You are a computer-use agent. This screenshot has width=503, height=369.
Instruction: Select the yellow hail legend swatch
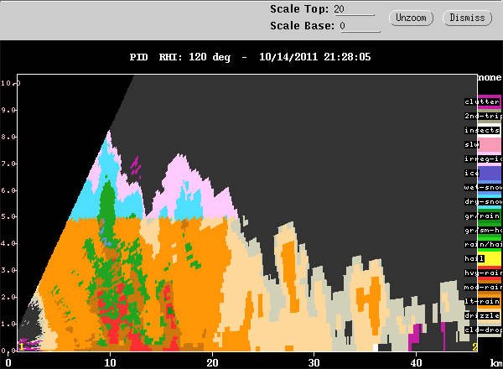coord(490,258)
